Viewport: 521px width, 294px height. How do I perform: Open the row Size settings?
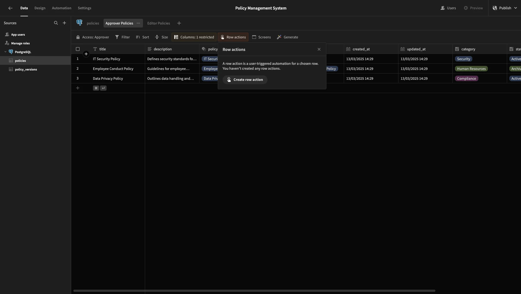[x=161, y=37]
